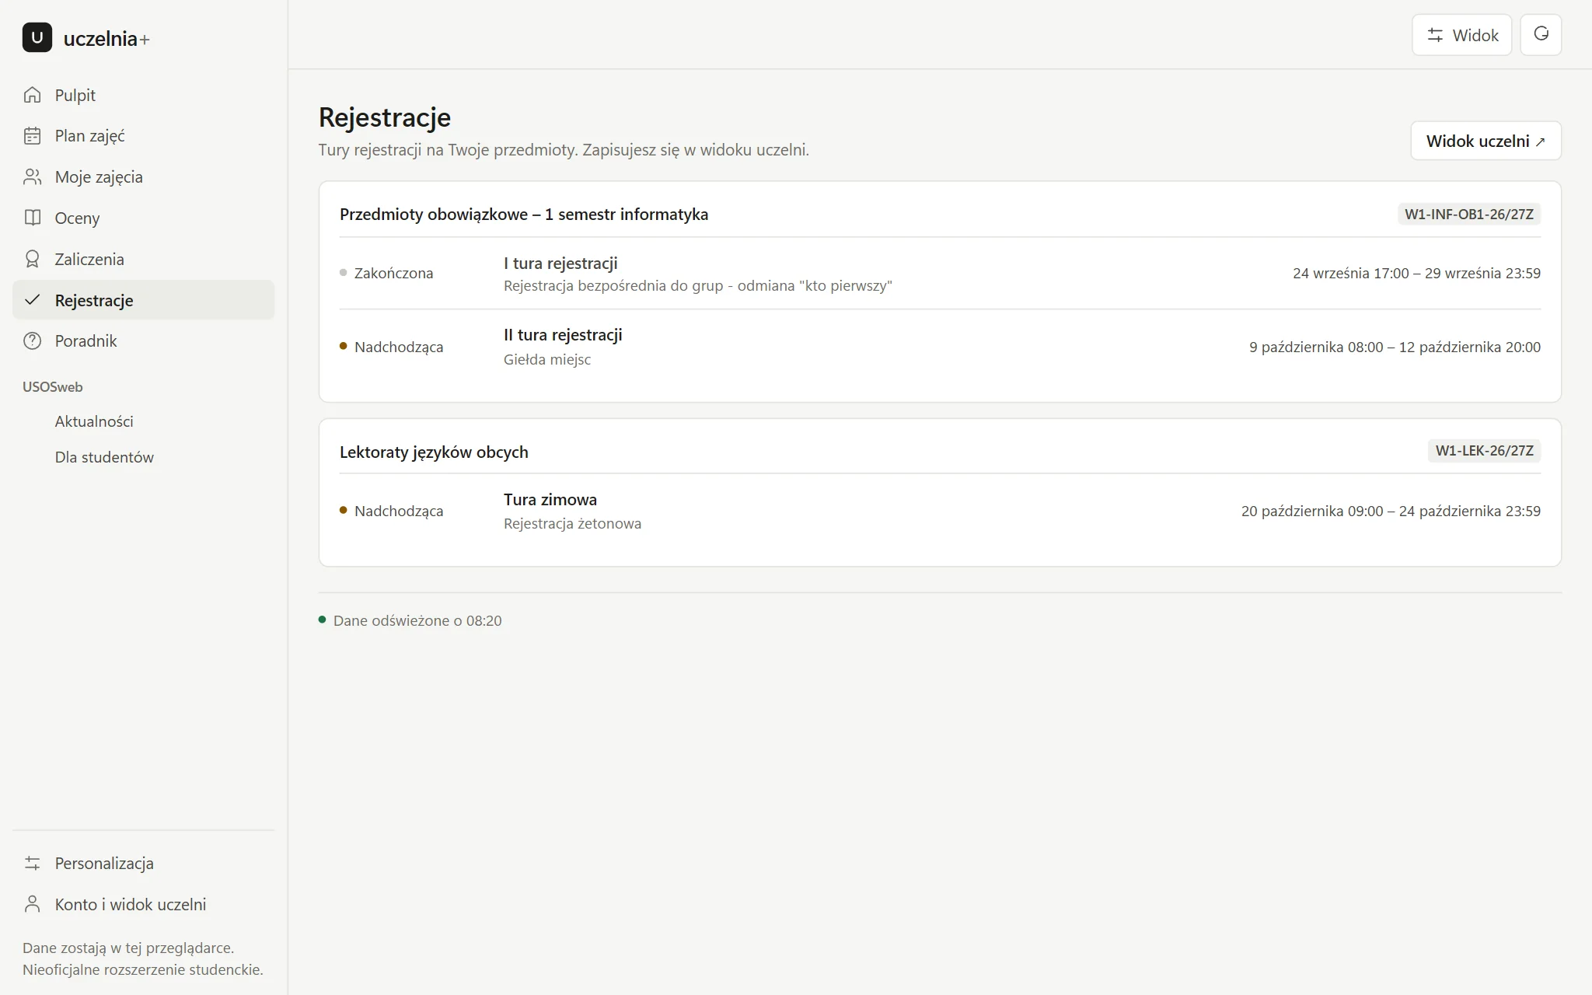This screenshot has width=1592, height=995.
Task: Open Plan zajęć menu item
Action: click(x=144, y=136)
